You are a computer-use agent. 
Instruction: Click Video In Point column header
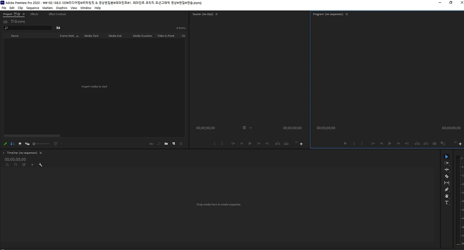pos(166,36)
